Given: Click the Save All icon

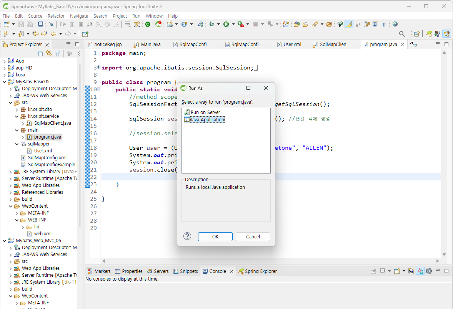Looking at the screenshot, I should click(x=30, y=24).
